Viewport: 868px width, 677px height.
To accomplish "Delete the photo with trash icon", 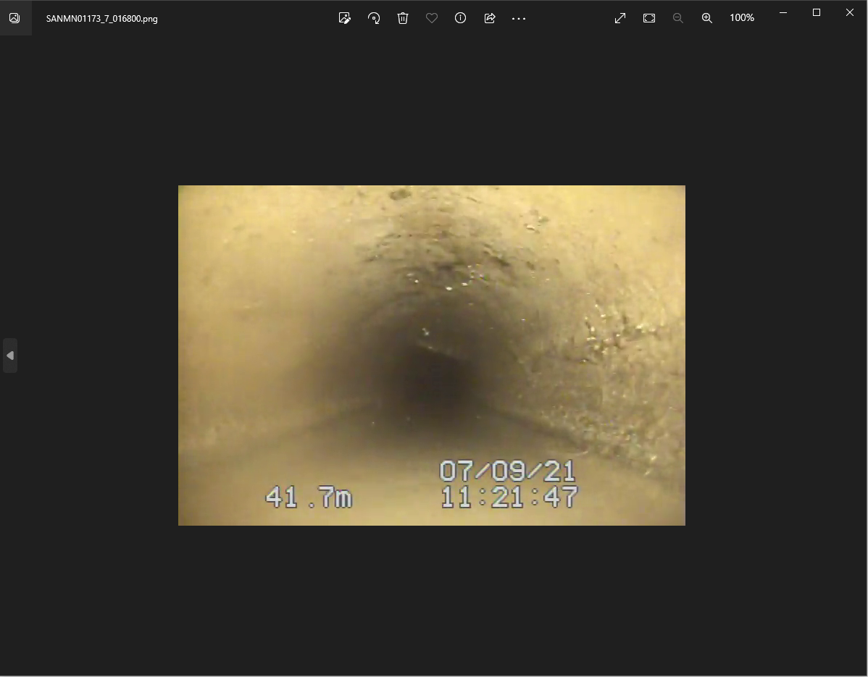I will coord(403,18).
